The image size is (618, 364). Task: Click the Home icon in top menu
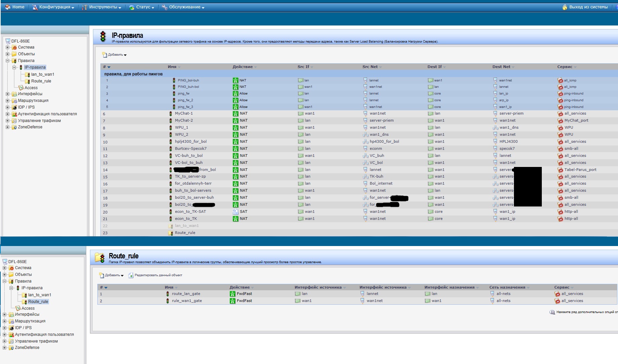(8, 7)
